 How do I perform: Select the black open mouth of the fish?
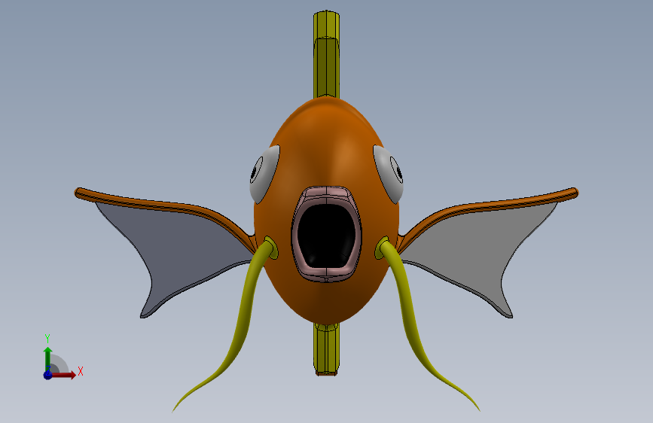click(327, 236)
